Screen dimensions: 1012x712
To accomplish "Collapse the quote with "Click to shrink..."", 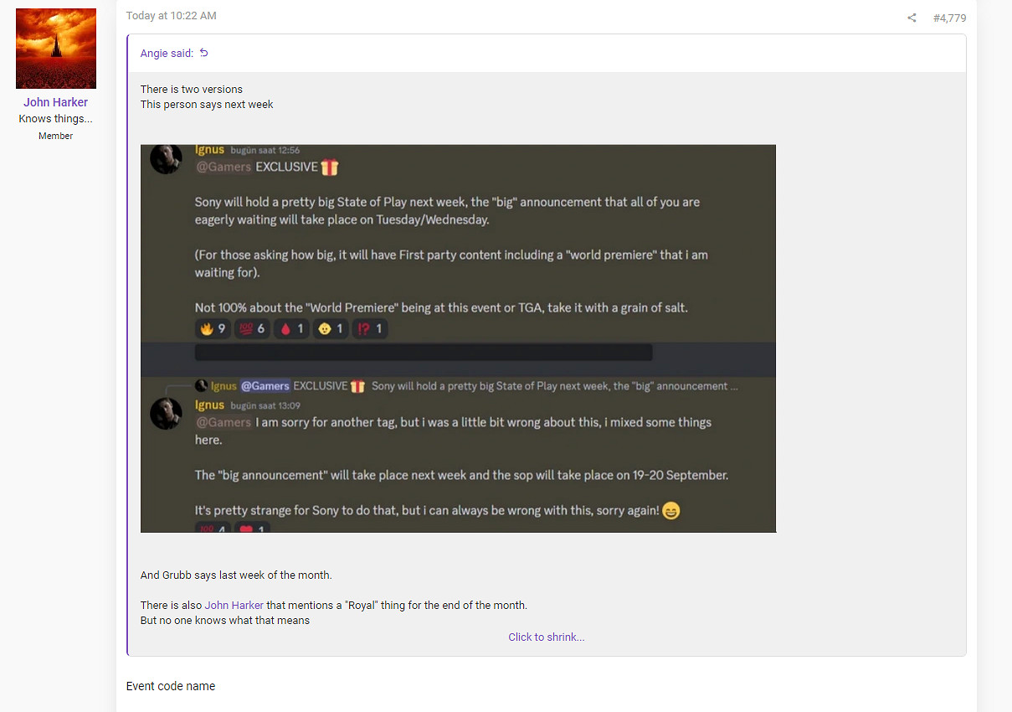I will [x=546, y=637].
